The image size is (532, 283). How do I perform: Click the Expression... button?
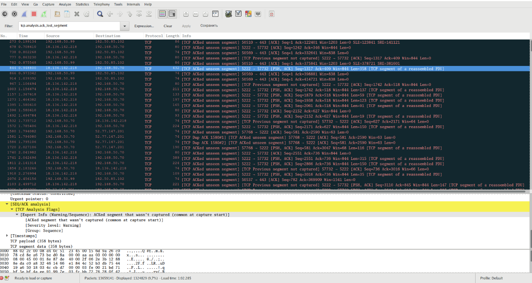pos(144,26)
